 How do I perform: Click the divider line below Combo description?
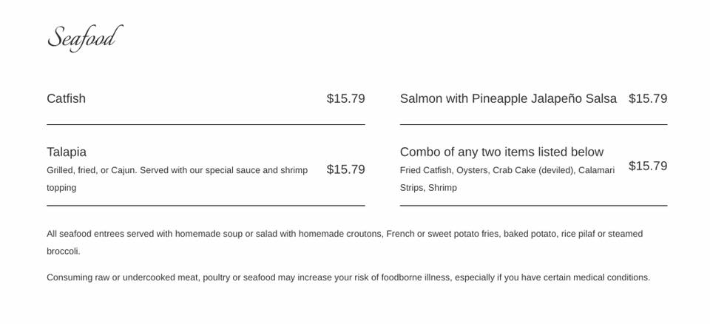(x=533, y=206)
